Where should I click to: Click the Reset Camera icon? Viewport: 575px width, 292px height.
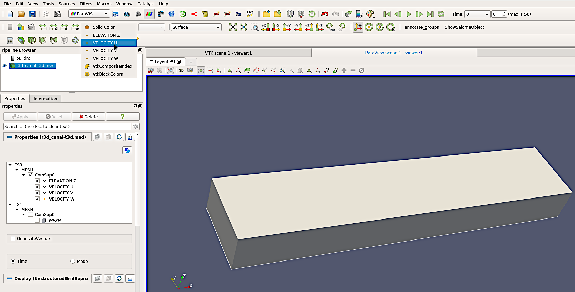pos(233,27)
